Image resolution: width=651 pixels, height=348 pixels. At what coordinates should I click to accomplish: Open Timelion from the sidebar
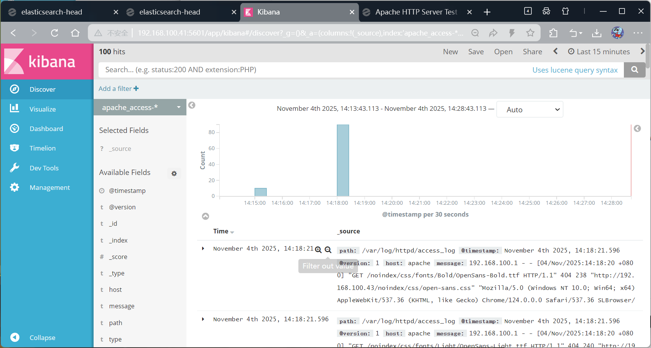click(47, 148)
